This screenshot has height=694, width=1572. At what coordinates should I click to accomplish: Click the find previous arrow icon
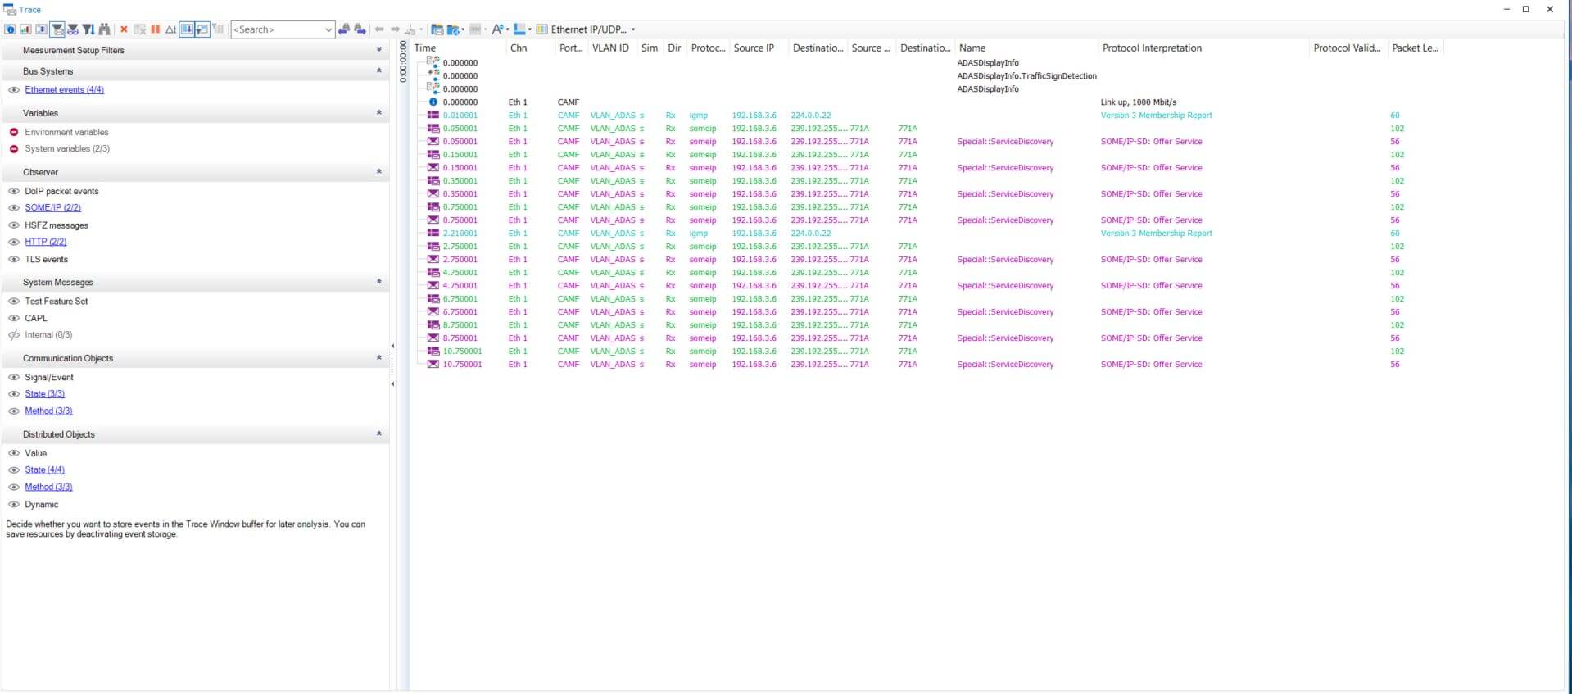pos(344,29)
